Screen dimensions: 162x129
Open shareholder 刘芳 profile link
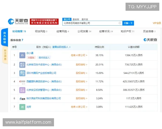29,107
